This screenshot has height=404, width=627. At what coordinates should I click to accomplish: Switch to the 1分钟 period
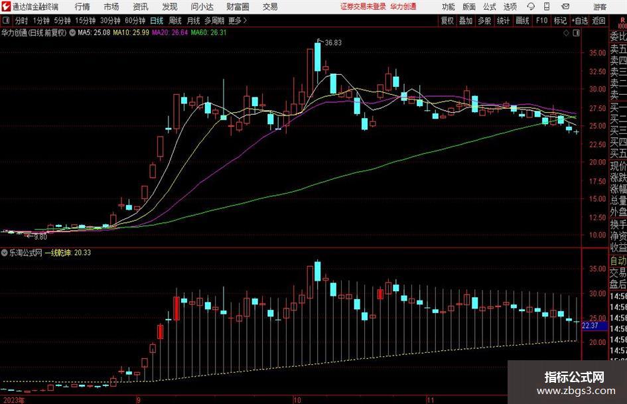41,21
